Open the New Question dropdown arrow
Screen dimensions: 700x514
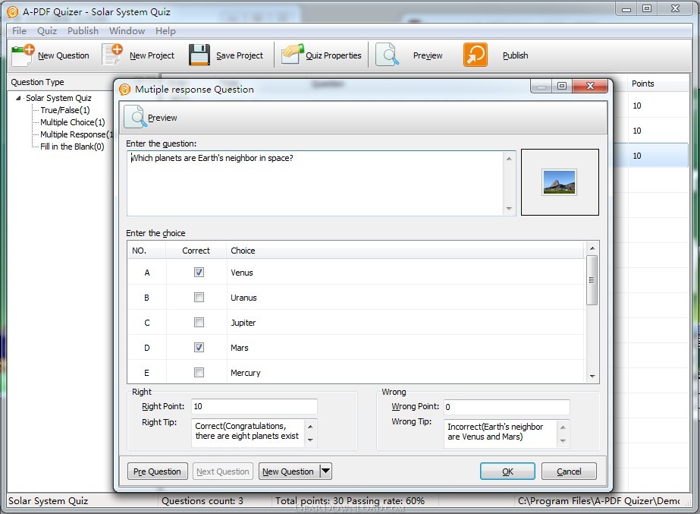326,471
